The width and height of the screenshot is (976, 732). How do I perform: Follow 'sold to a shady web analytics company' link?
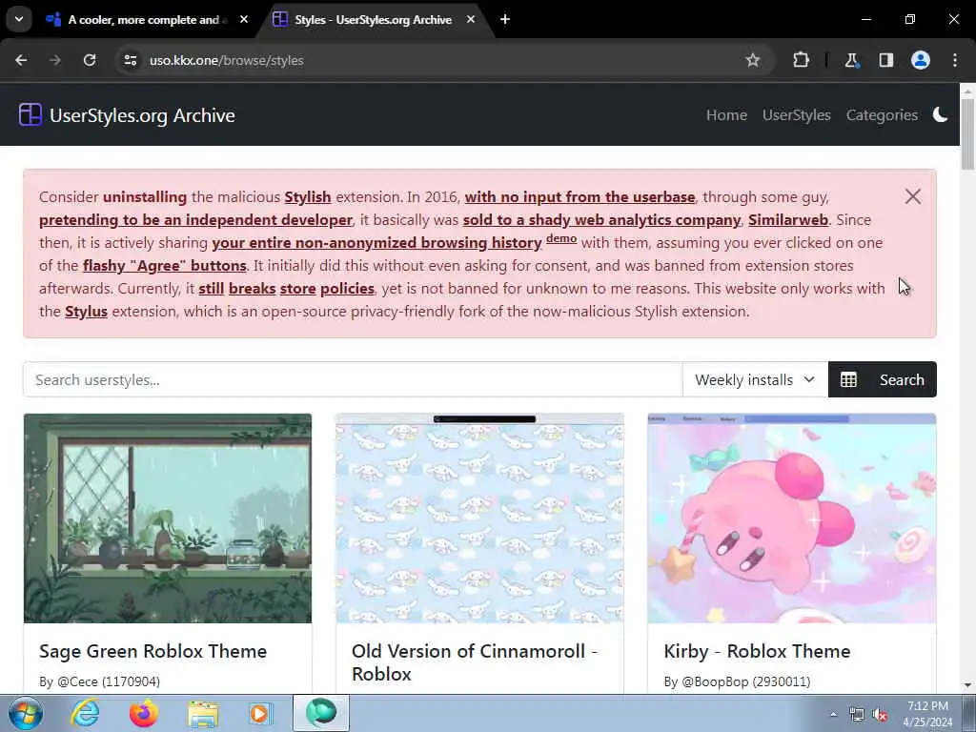click(602, 220)
